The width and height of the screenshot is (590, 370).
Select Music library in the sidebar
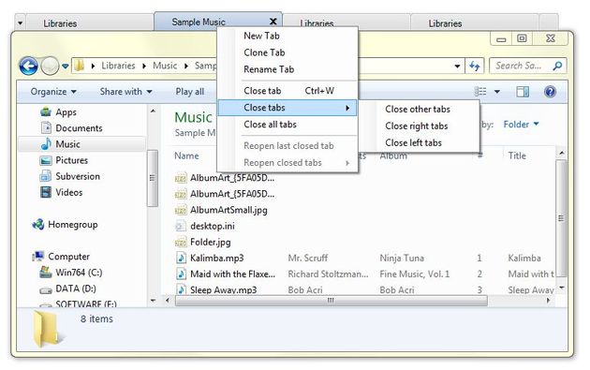click(67, 144)
